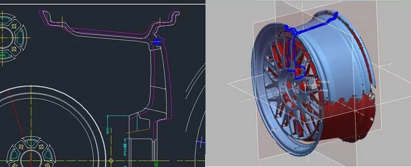Click the X-Active axis label in the 3D view

click(x=323, y=82)
